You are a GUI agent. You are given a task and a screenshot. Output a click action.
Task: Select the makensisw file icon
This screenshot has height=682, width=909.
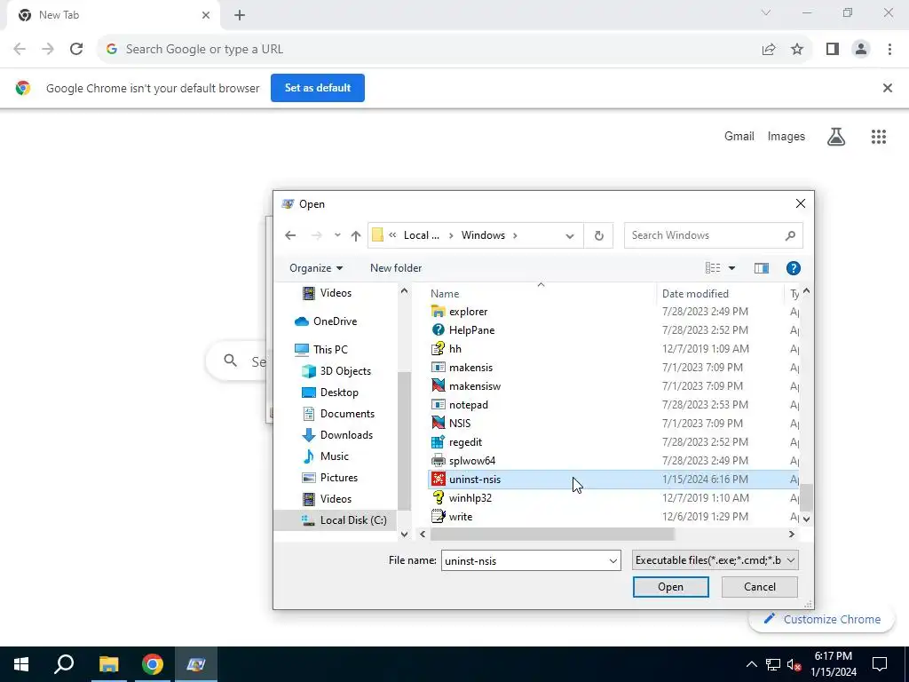pyautogui.click(x=439, y=385)
